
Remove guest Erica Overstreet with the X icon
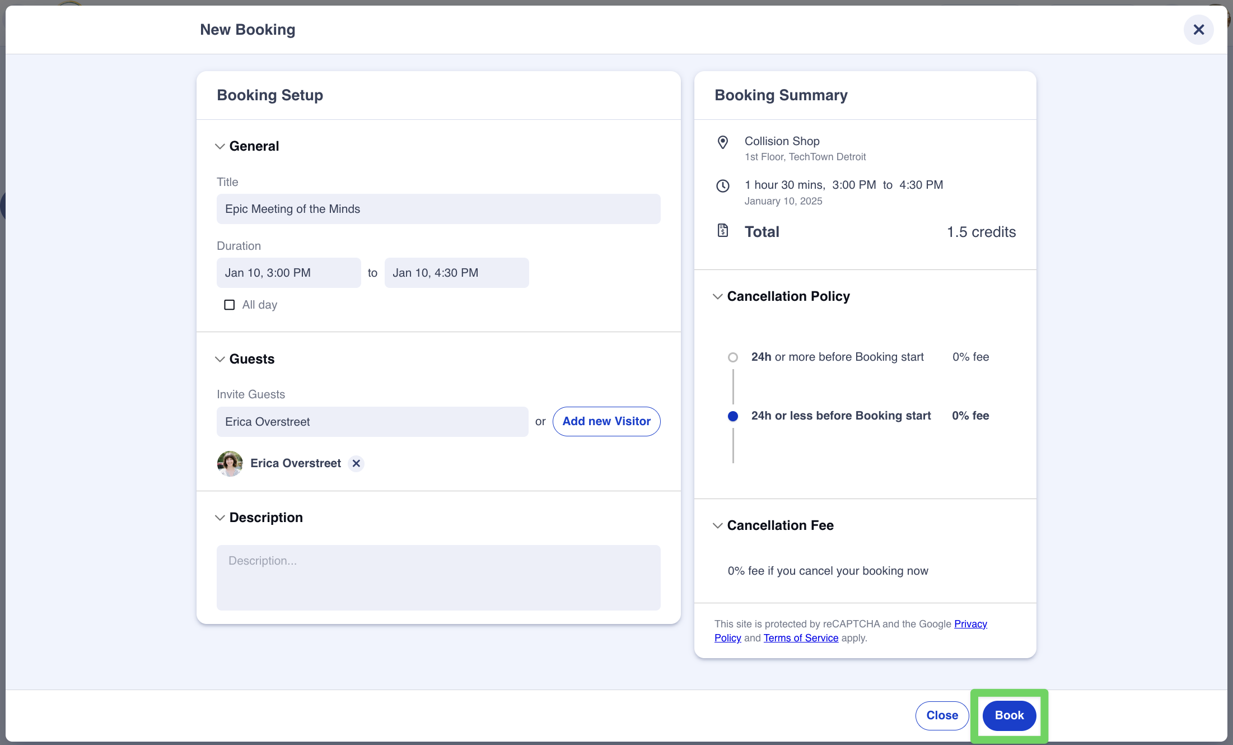coord(356,463)
